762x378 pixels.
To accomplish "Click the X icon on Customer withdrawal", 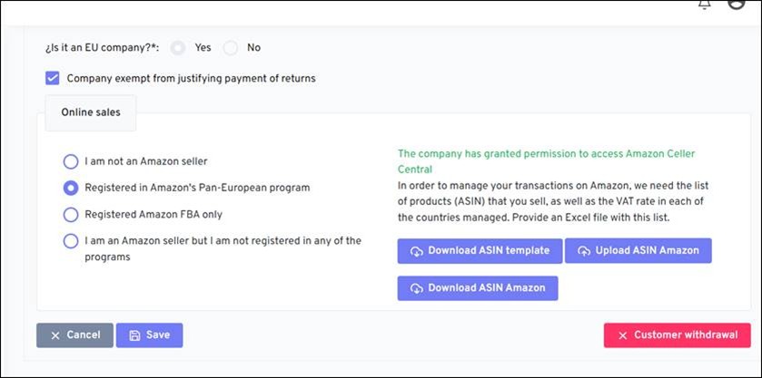I will click(622, 335).
